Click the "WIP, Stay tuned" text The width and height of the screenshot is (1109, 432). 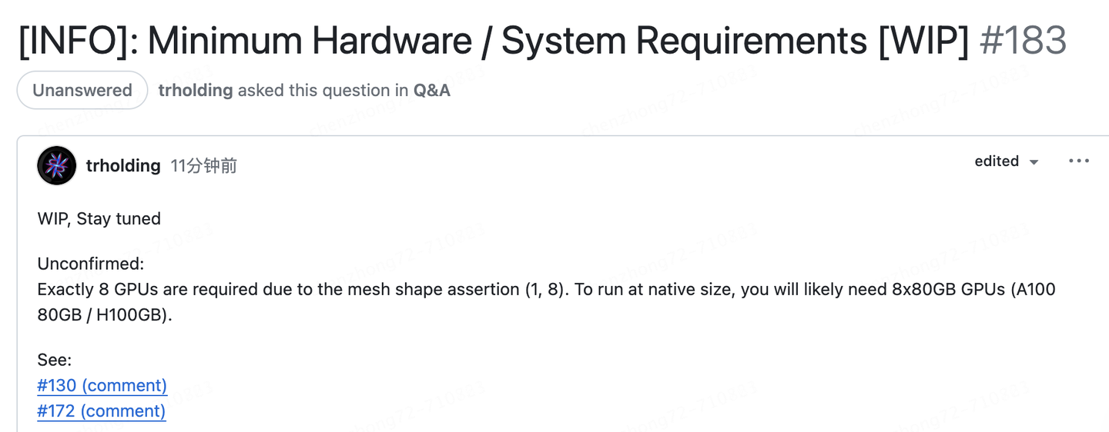pos(99,219)
